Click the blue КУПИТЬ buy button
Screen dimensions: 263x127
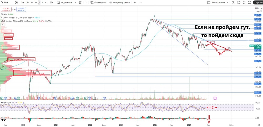click(21, 9)
